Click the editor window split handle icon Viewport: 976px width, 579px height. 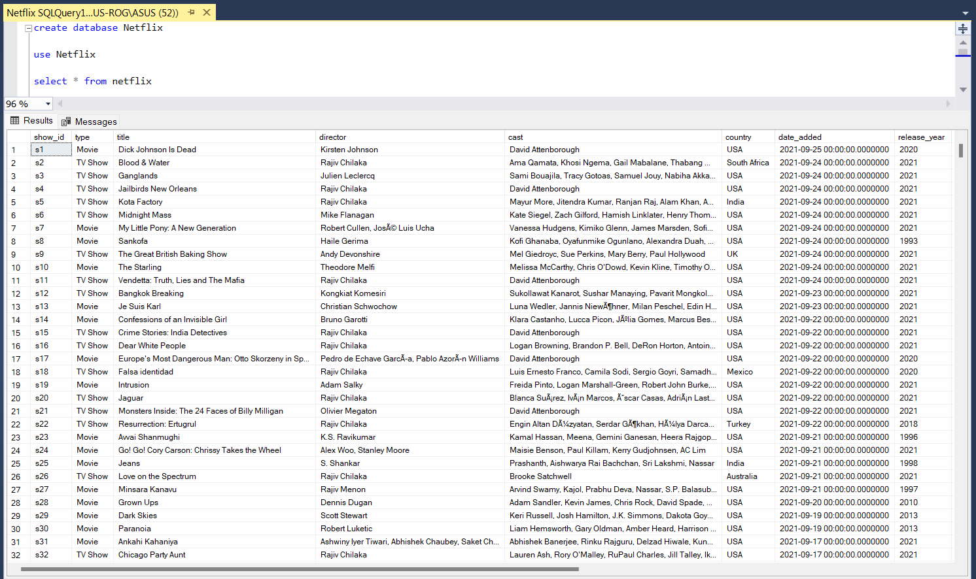[x=963, y=29]
